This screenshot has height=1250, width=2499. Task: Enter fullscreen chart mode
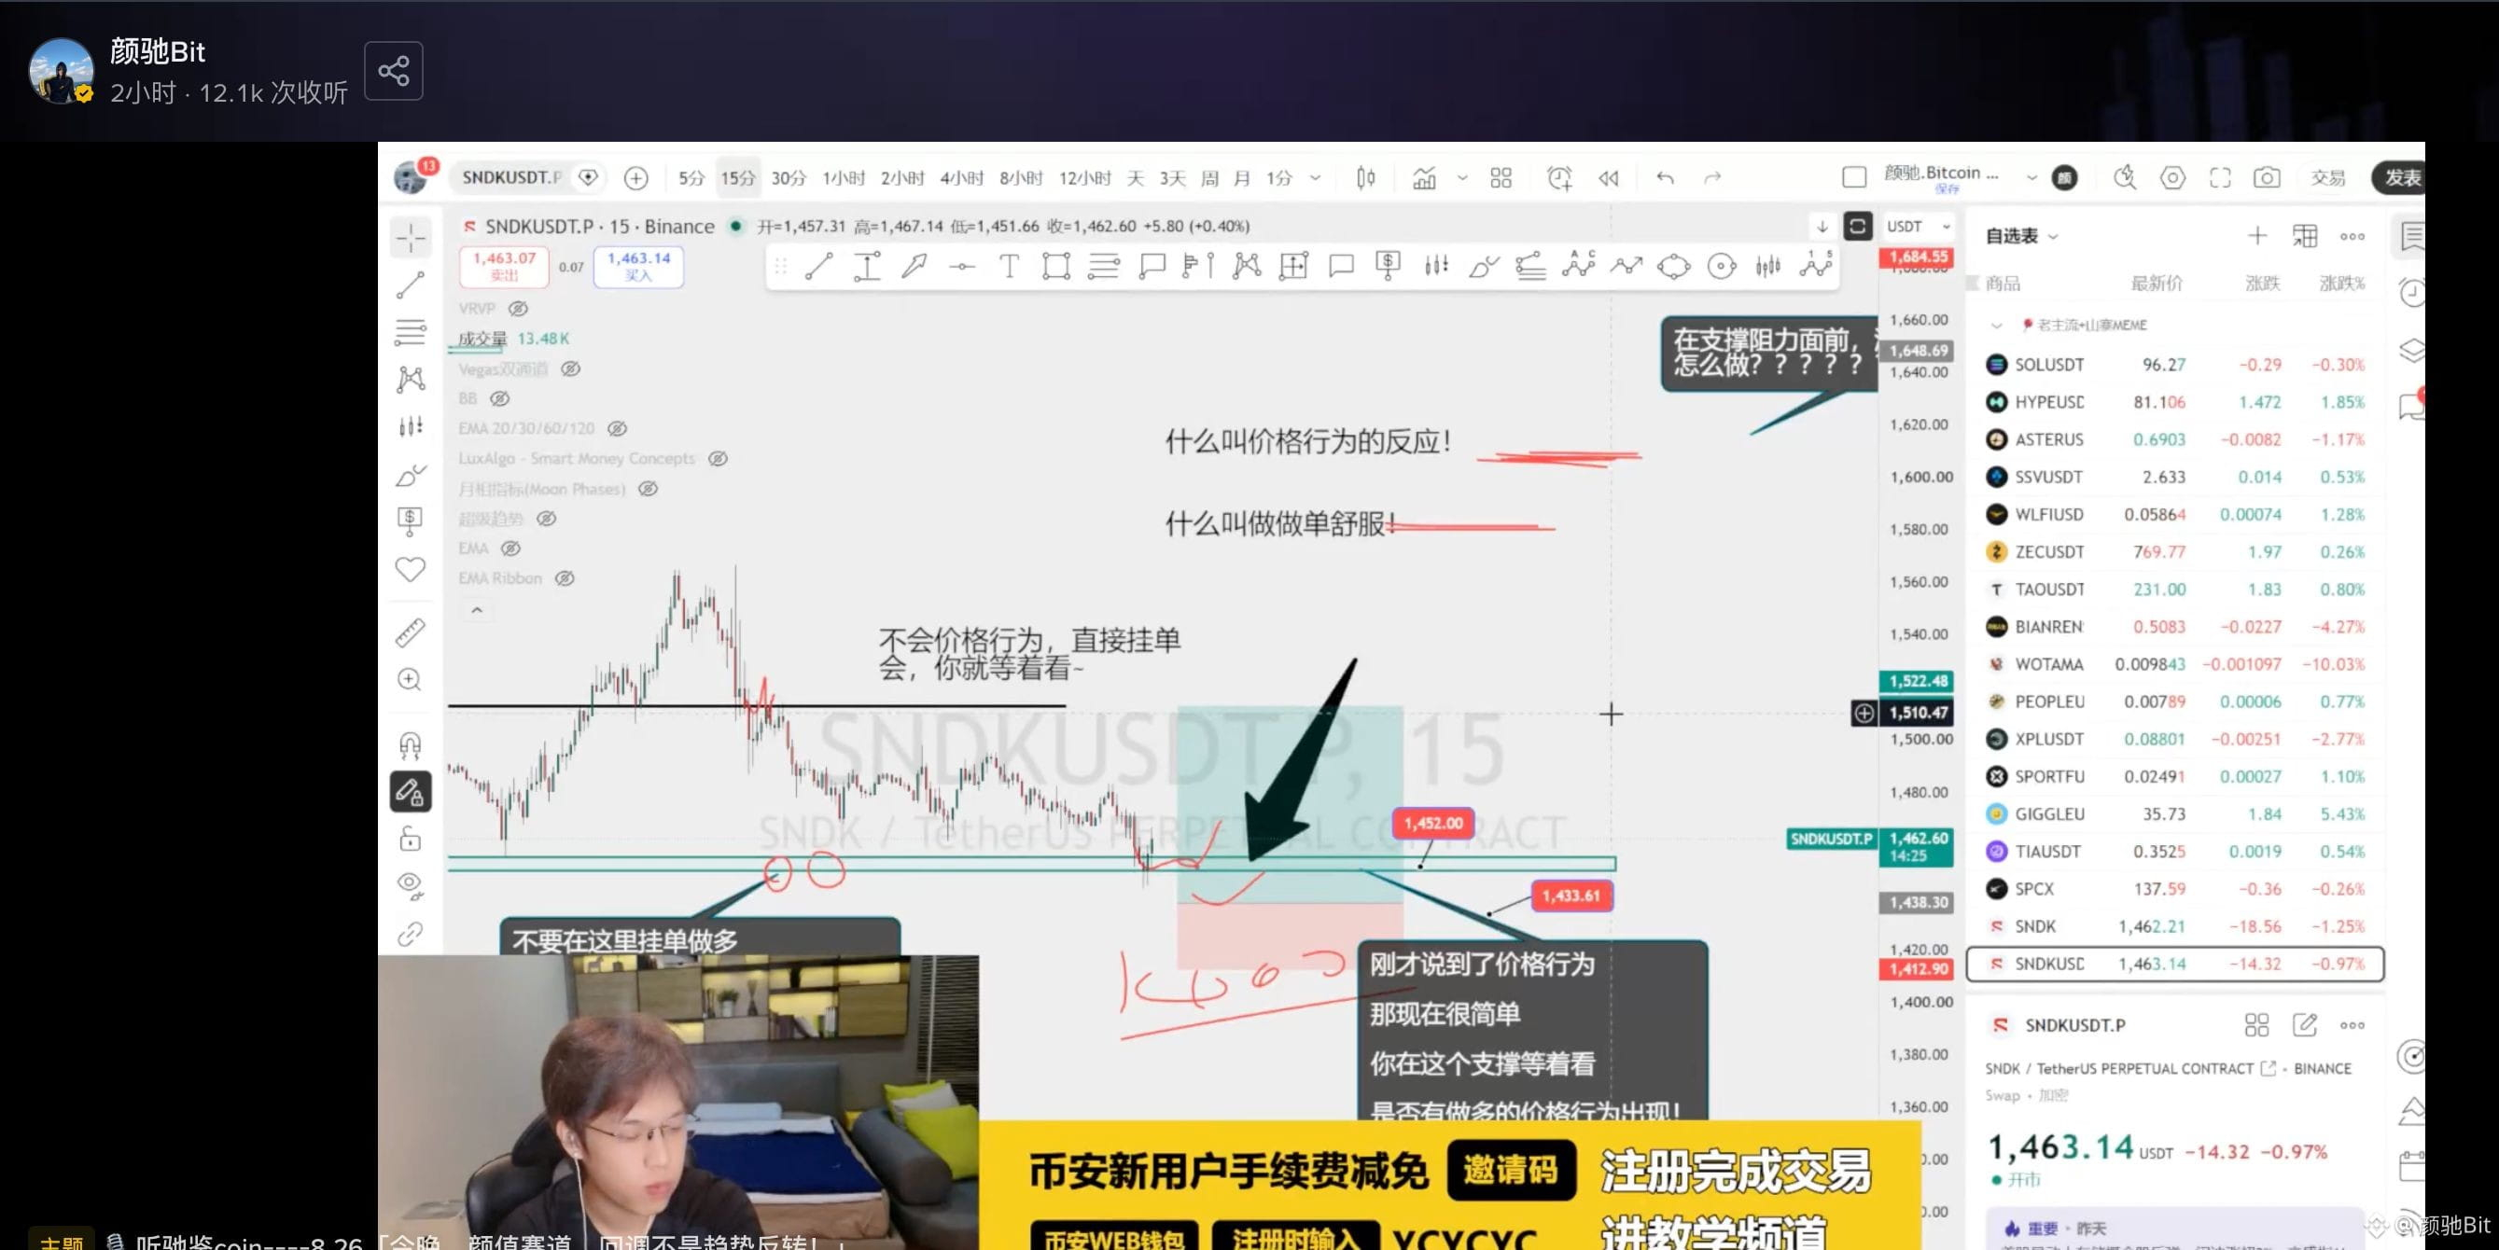pyautogui.click(x=2220, y=177)
